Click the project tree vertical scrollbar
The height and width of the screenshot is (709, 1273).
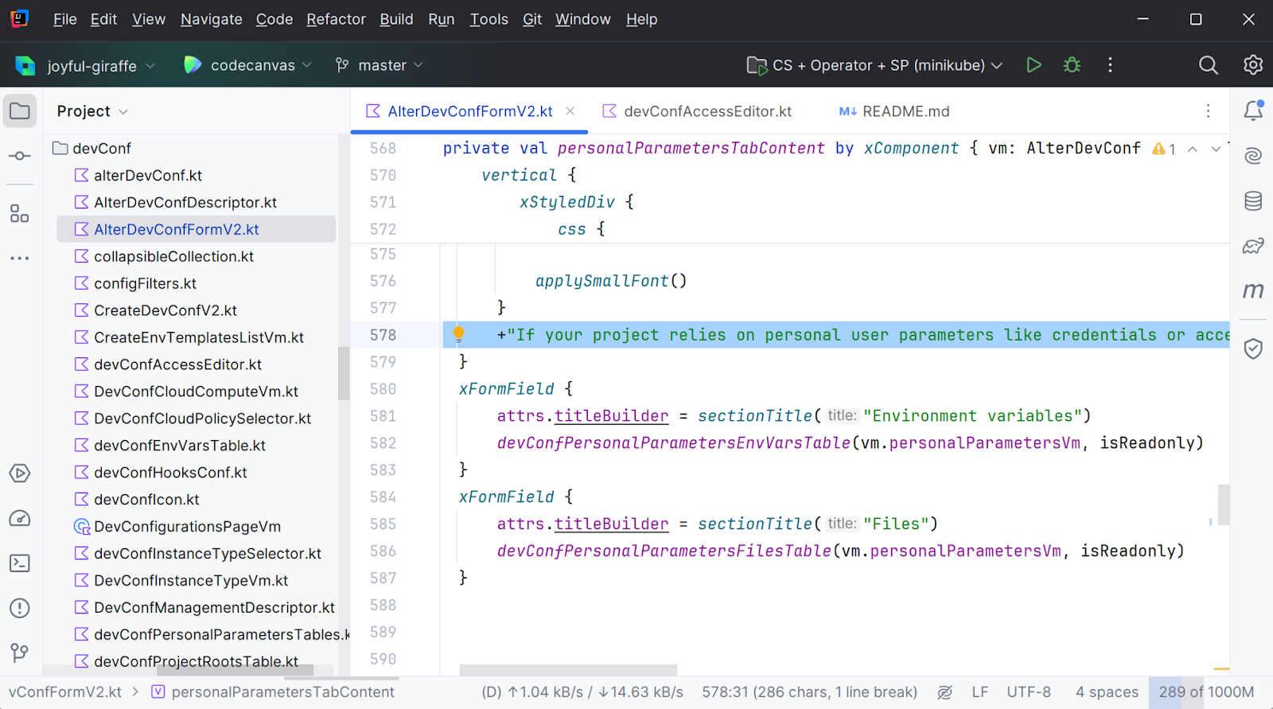(344, 373)
